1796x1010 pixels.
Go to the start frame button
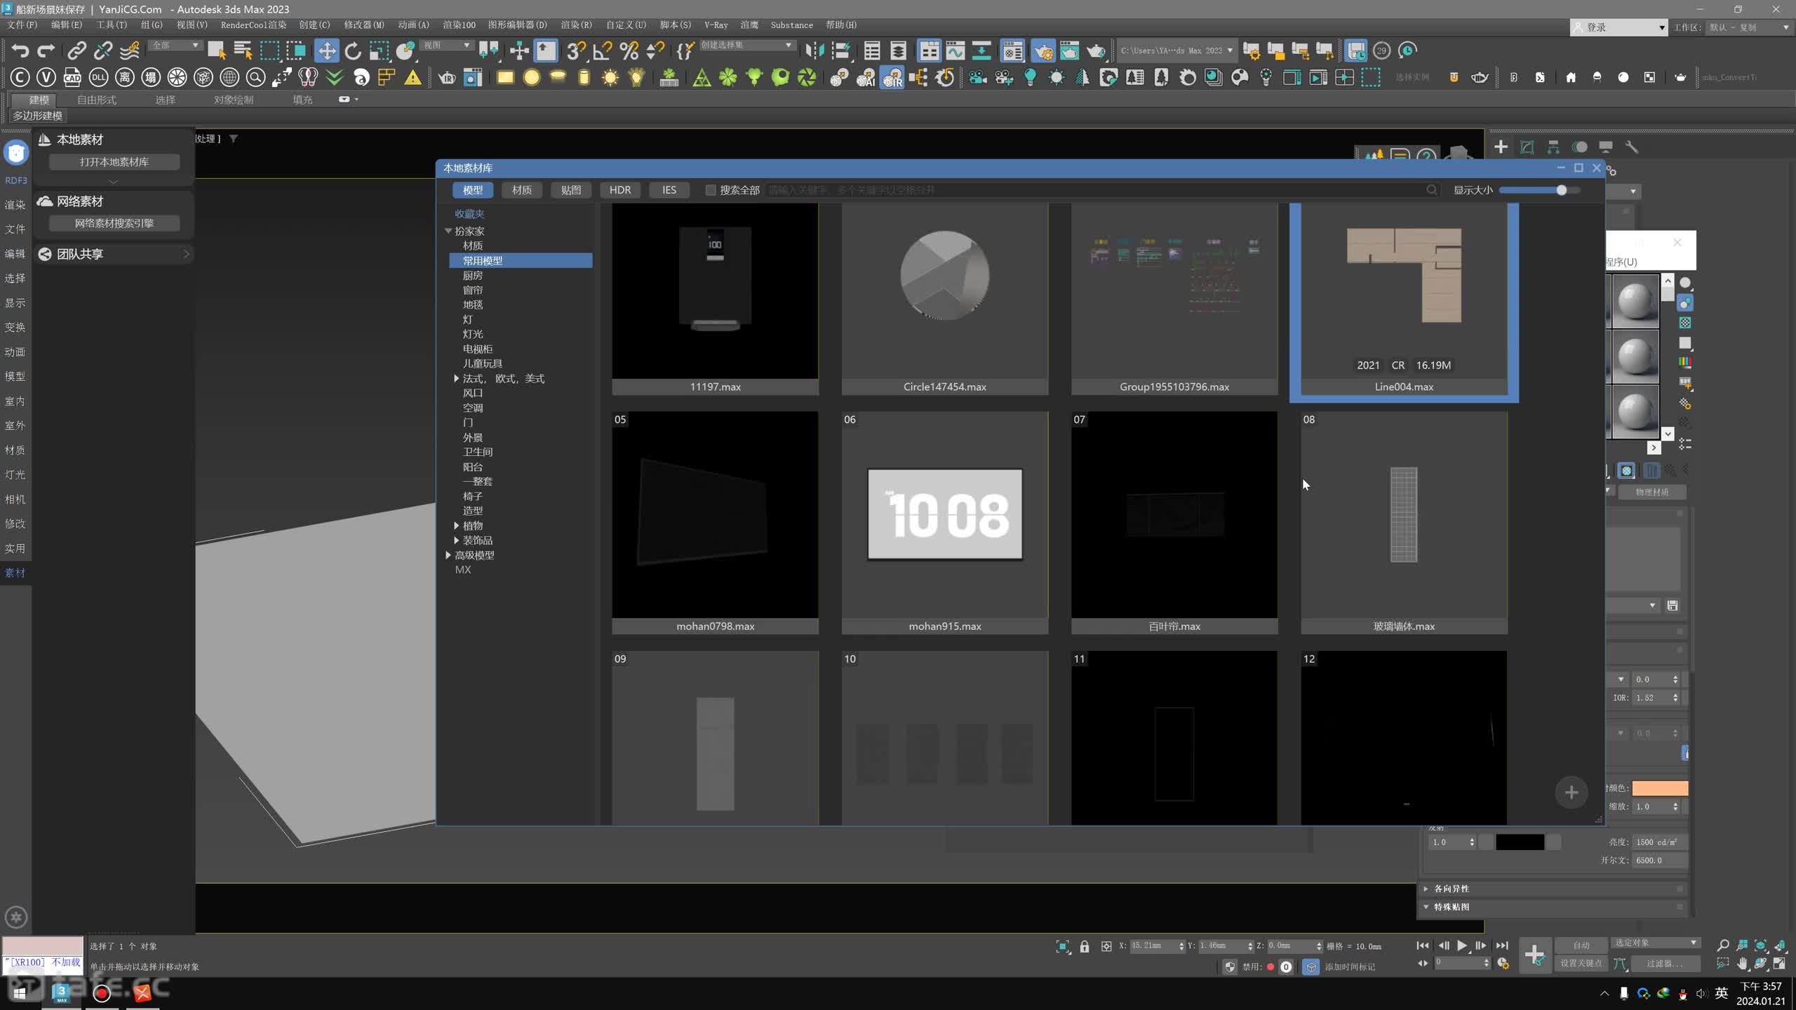pyautogui.click(x=1423, y=945)
